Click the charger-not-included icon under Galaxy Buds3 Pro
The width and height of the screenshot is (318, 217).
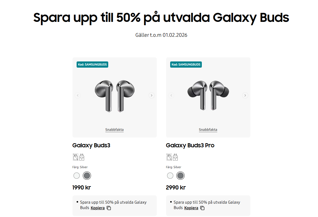pos(169,157)
